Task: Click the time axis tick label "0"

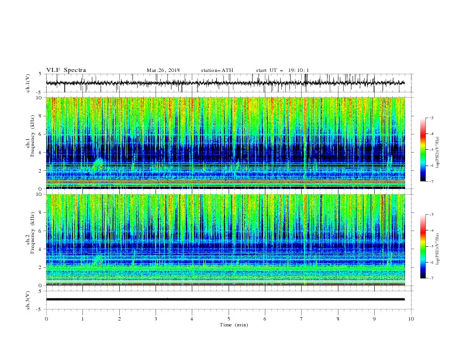Action: click(x=46, y=319)
